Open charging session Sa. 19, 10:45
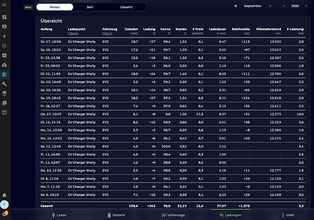The height and width of the screenshot is (220, 314). [173, 98]
